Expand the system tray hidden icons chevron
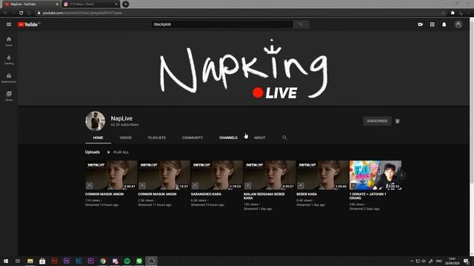This screenshot has width=474, height=266. tap(412, 261)
